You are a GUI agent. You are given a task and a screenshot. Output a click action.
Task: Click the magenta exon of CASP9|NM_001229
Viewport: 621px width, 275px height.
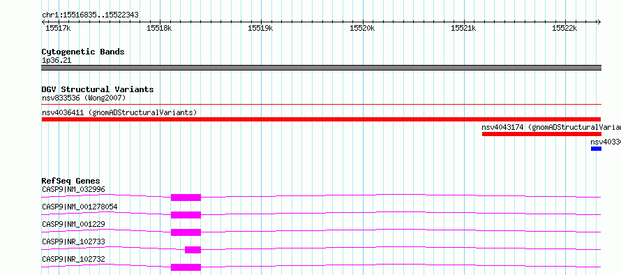(186, 232)
